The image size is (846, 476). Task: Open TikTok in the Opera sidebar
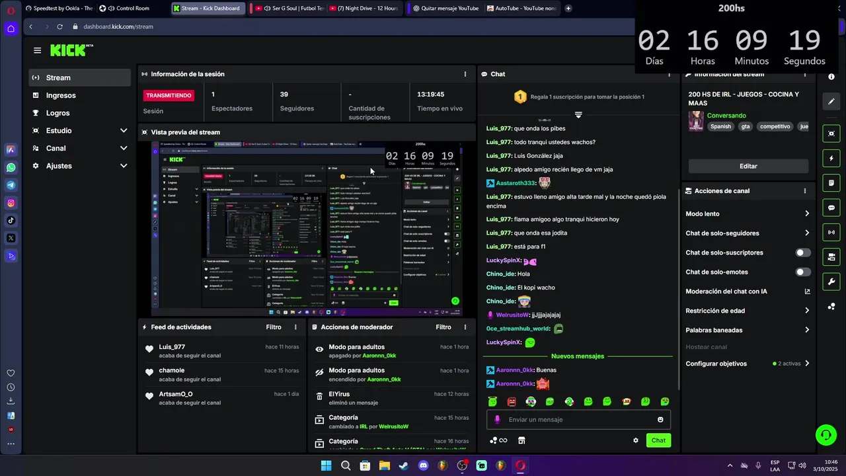11,220
